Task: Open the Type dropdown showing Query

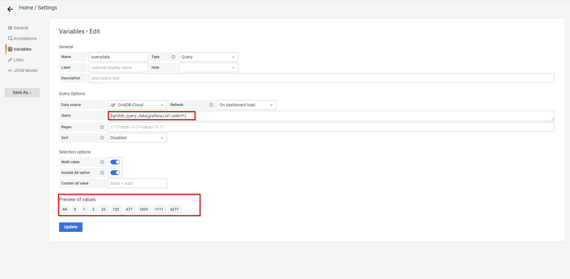Action: click(208, 57)
